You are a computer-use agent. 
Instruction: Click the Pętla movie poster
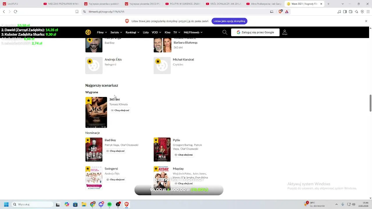pos(162,149)
